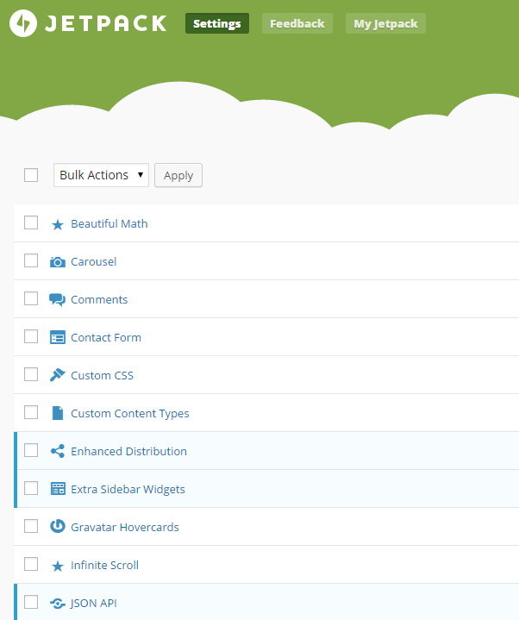Click the JETPACK wordmark text
The width and height of the screenshot is (519, 620).
pos(105,23)
